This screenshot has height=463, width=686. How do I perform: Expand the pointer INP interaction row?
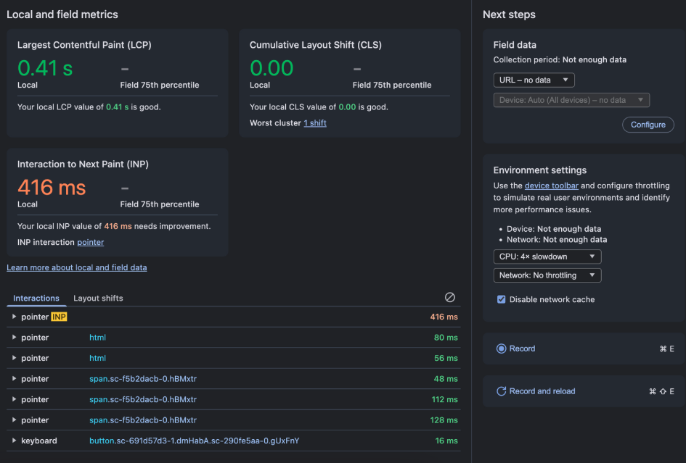13,317
